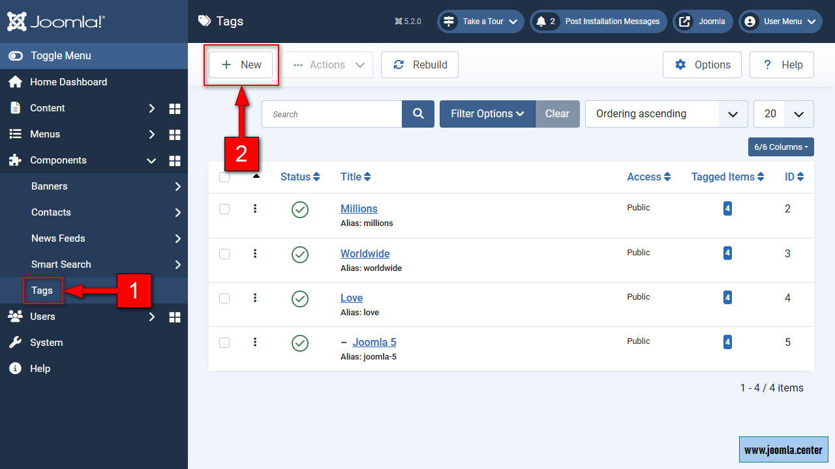Open Post Installation Messages
The width and height of the screenshot is (835, 469).
pyautogui.click(x=598, y=21)
